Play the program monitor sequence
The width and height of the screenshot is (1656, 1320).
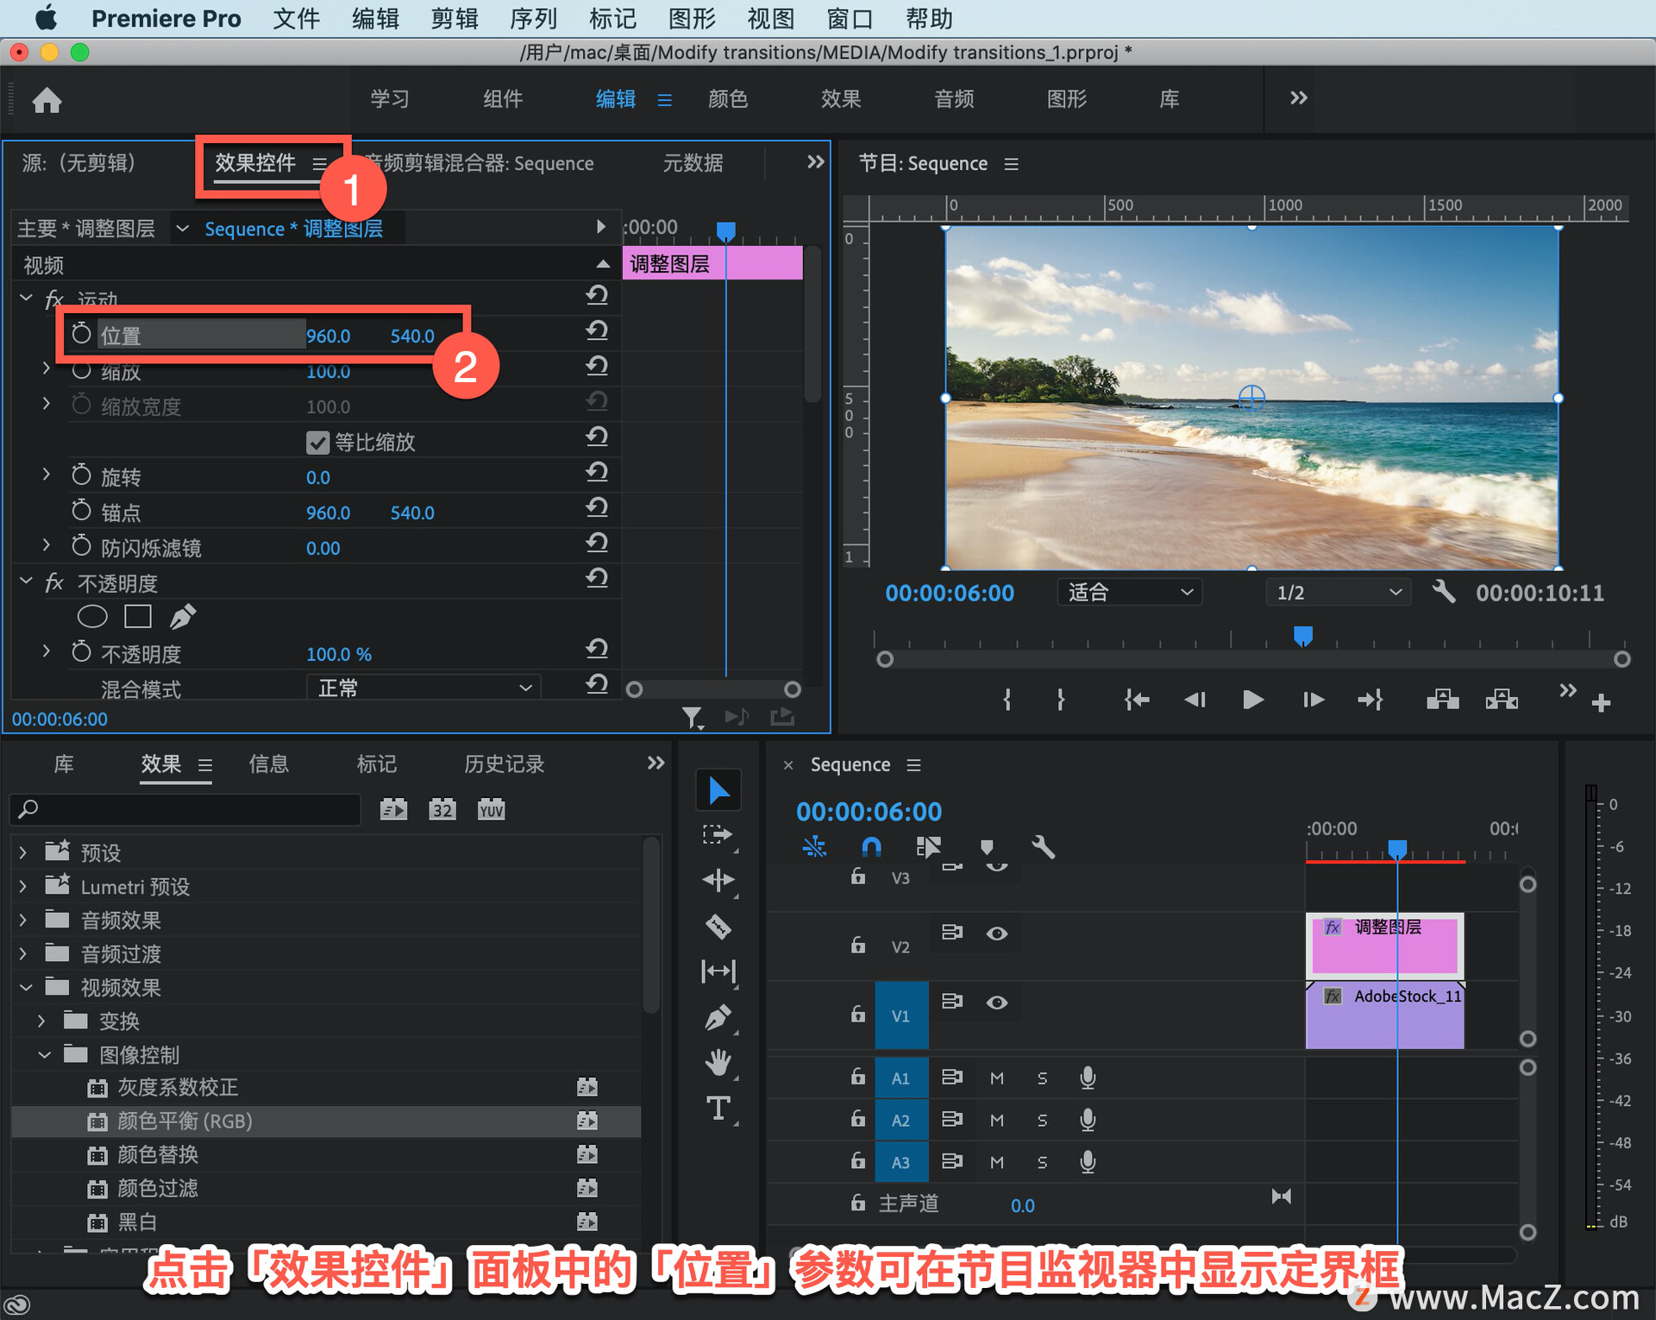click(1252, 700)
